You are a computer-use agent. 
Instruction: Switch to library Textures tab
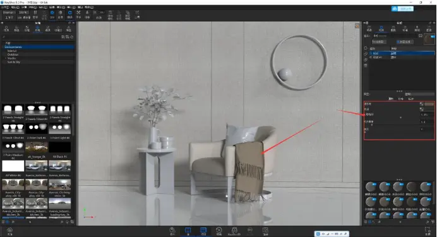pos(27,28)
